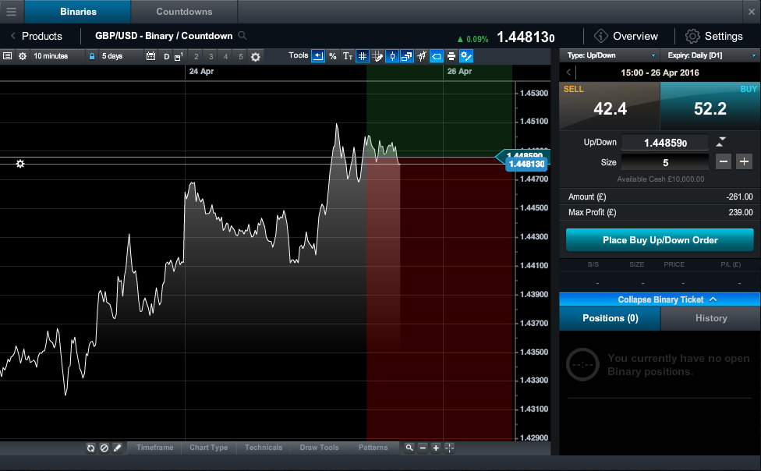Viewport: 761px width, 471px height.
Task: Toggle the overlapping windows tool
Action: pos(407,56)
